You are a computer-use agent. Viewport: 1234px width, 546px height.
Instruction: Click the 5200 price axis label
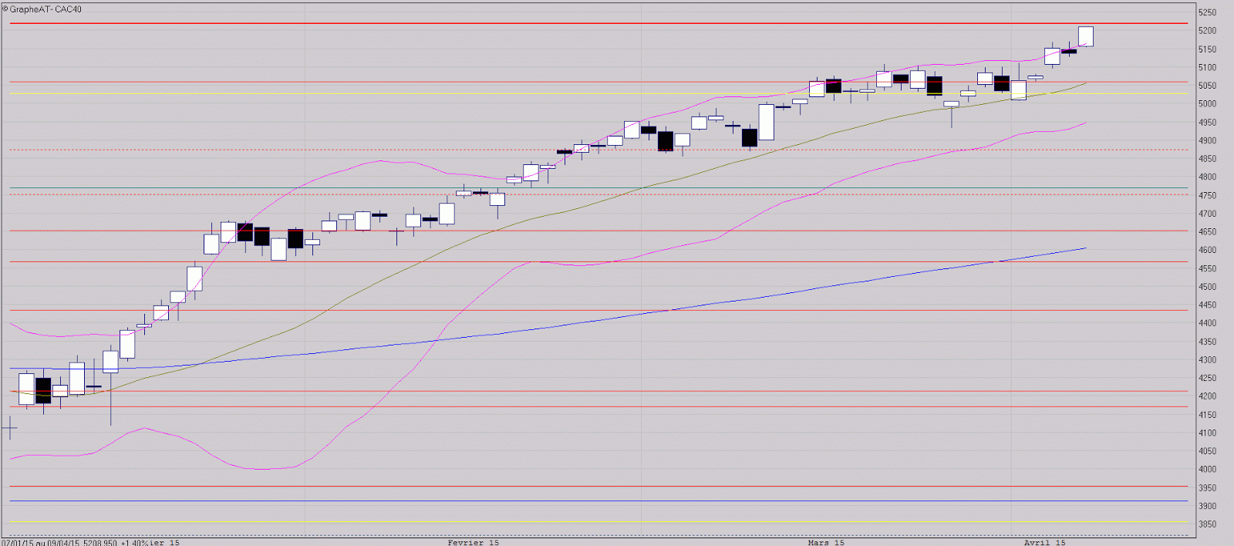(1207, 31)
